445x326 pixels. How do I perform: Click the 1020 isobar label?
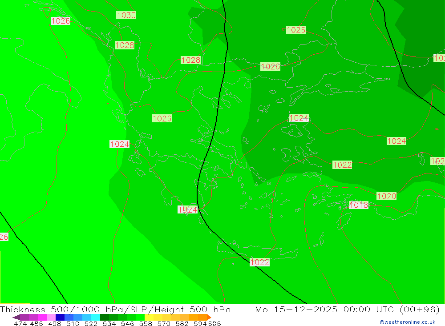pyautogui.click(x=387, y=196)
